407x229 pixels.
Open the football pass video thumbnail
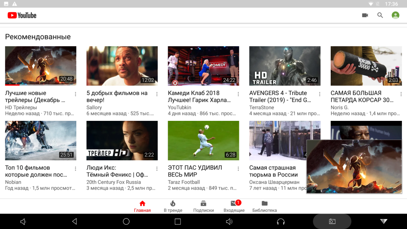(x=203, y=140)
